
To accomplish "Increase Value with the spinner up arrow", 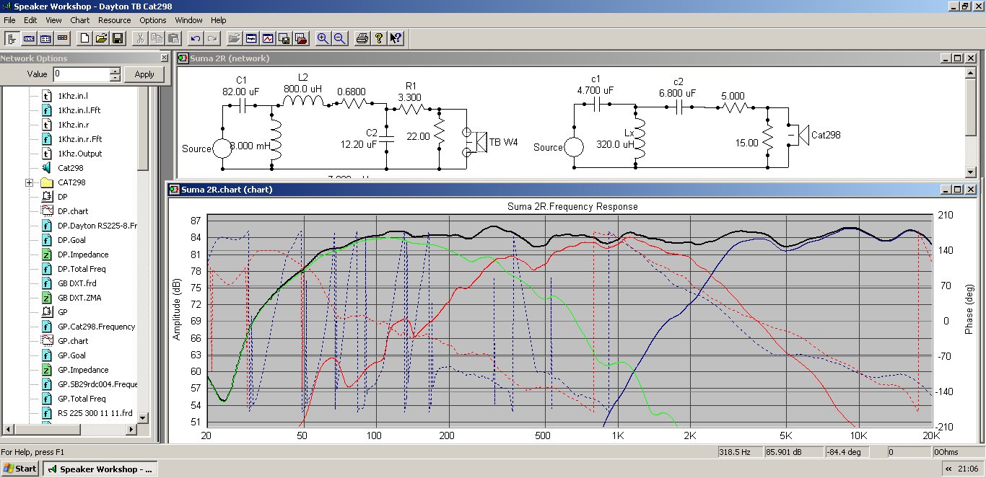I will (115, 71).
